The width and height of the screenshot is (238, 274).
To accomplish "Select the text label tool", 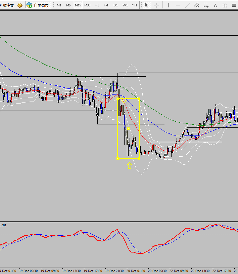I will click(x=225, y=5).
